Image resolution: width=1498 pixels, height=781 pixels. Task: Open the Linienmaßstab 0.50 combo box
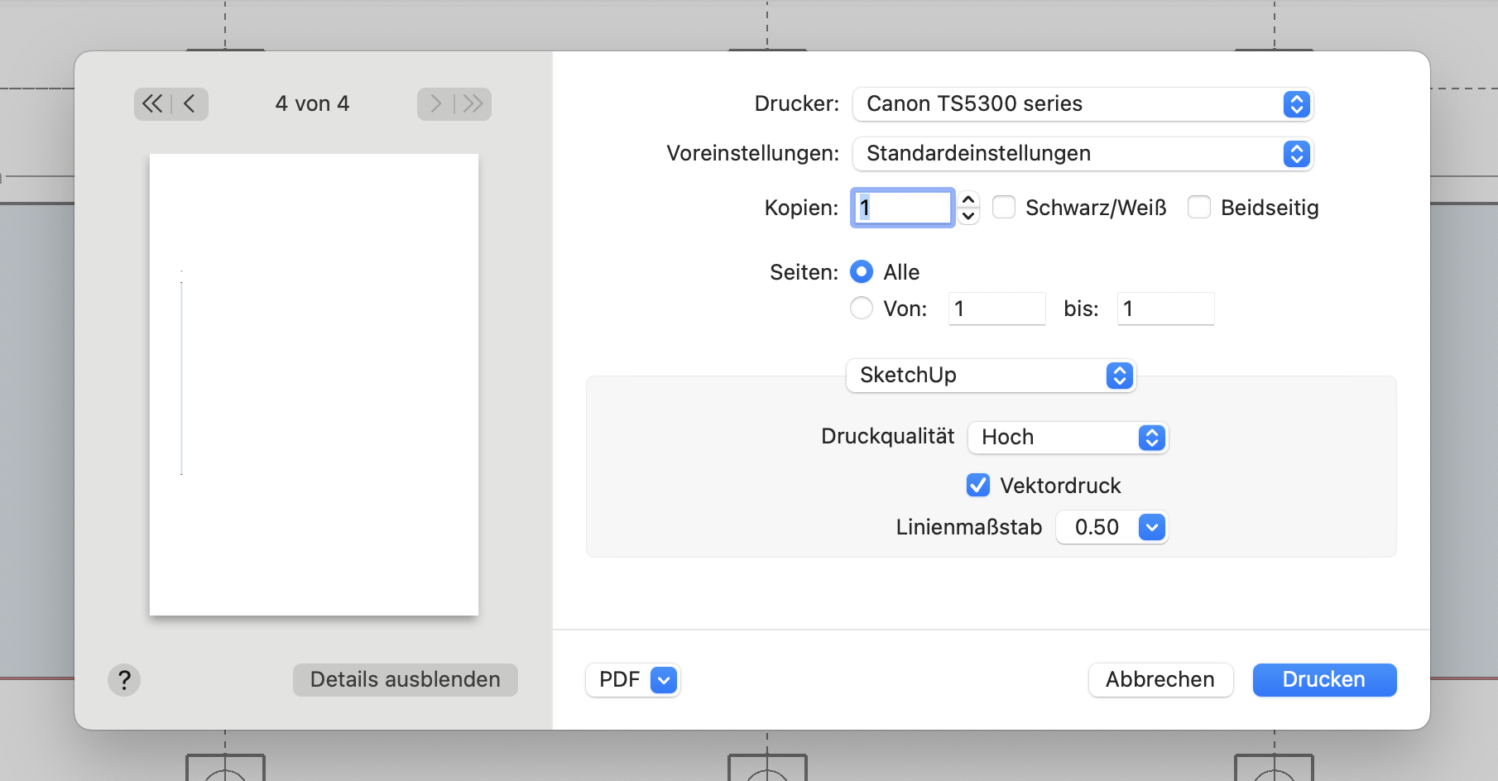1152,527
